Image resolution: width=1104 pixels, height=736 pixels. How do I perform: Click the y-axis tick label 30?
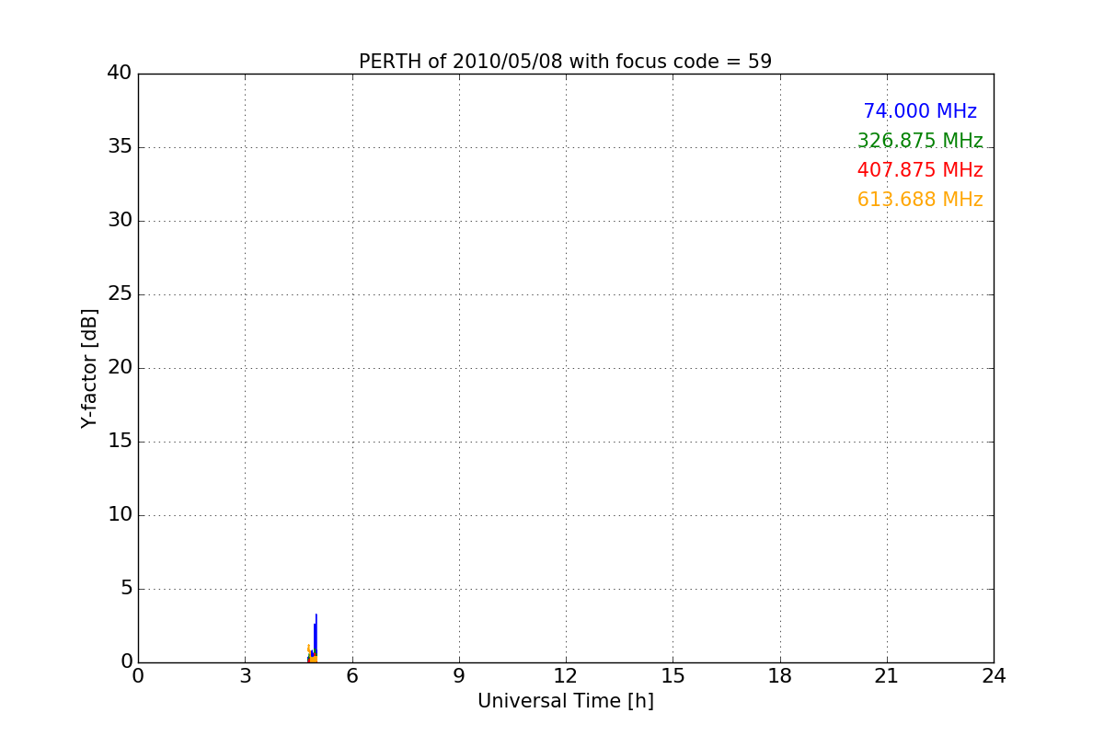pos(120,221)
